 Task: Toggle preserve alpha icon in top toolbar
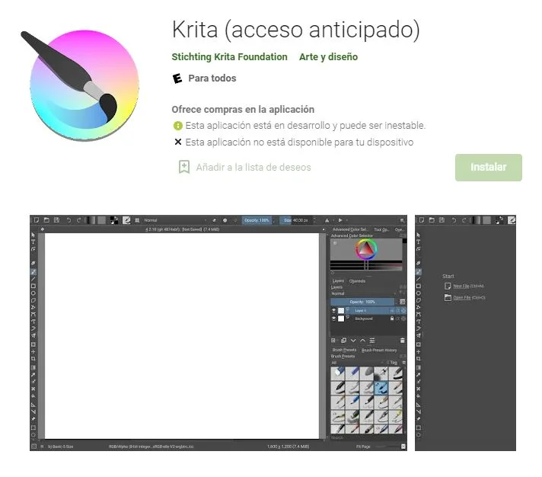tap(225, 220)
